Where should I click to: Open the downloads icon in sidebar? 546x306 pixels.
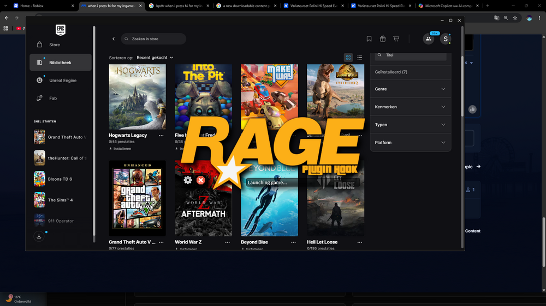click(39, 236)
